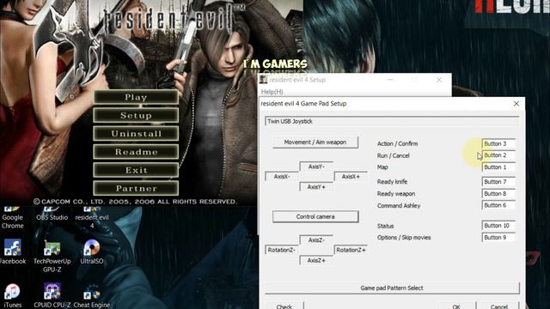Select the Run / Cancel Button 2 field

[498, 155]
